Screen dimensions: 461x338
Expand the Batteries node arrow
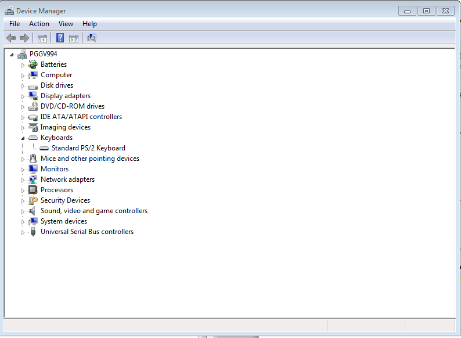click(23, 65)
